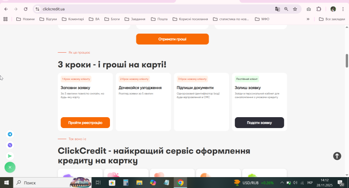The width and height of the screenshot is (349, 188).
Task: Click the Windows Поиск search box
Action: click(x=52, y=183)
